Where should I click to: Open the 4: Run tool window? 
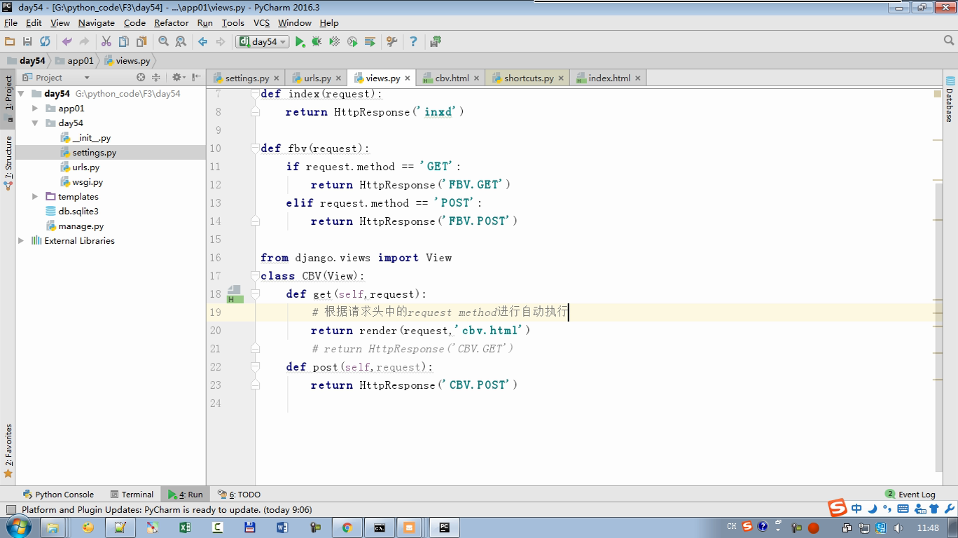[x=186, y=495]
